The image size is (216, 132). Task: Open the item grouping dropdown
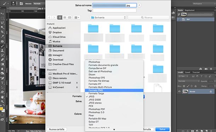click(x=77, y=17)
